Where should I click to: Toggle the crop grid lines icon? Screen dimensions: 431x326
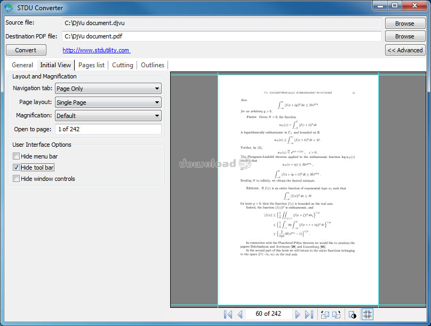click(368, 314)
